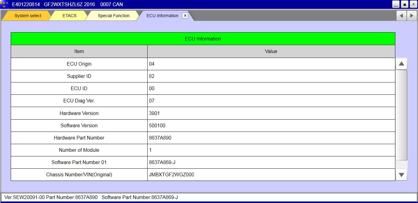Click the Value column header
Image resolution: width=418 pixels, height=203 pixels.
point(271,52)
